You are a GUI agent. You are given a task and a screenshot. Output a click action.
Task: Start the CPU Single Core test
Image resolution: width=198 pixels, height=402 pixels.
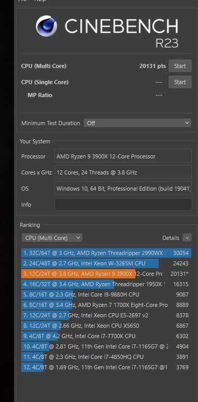pos(180,82)
